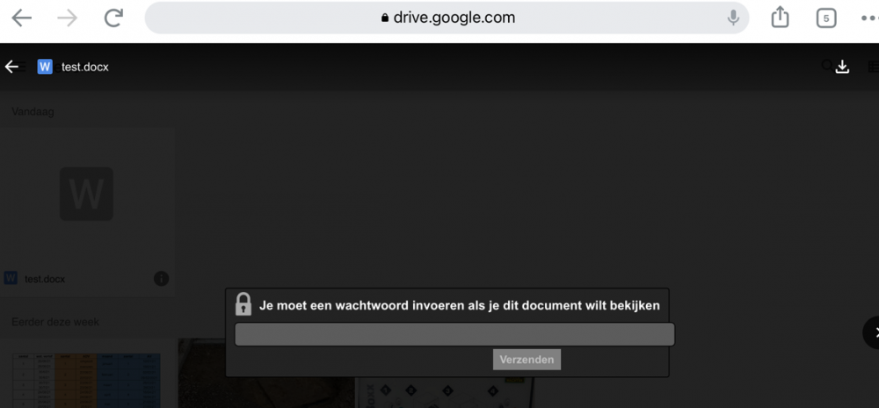Screen dimensions: 879x408
Task: Select the test.docx file name label
Action: pos(45,279)
